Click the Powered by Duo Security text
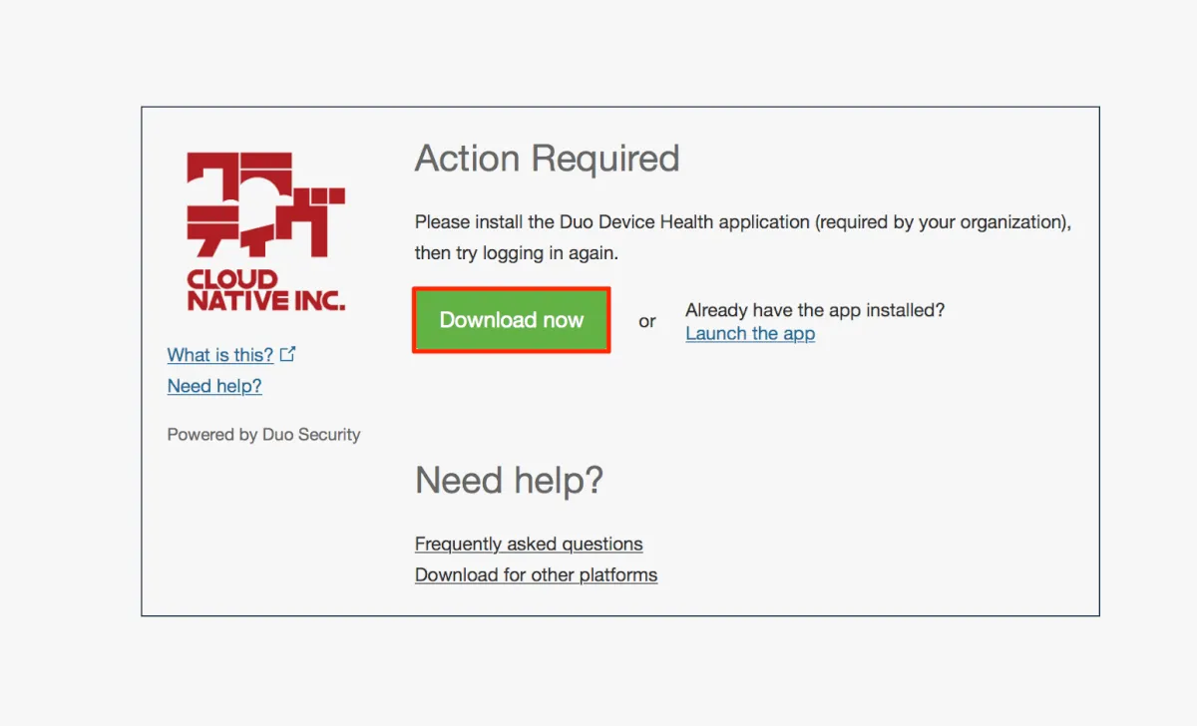 click(263, 435)
